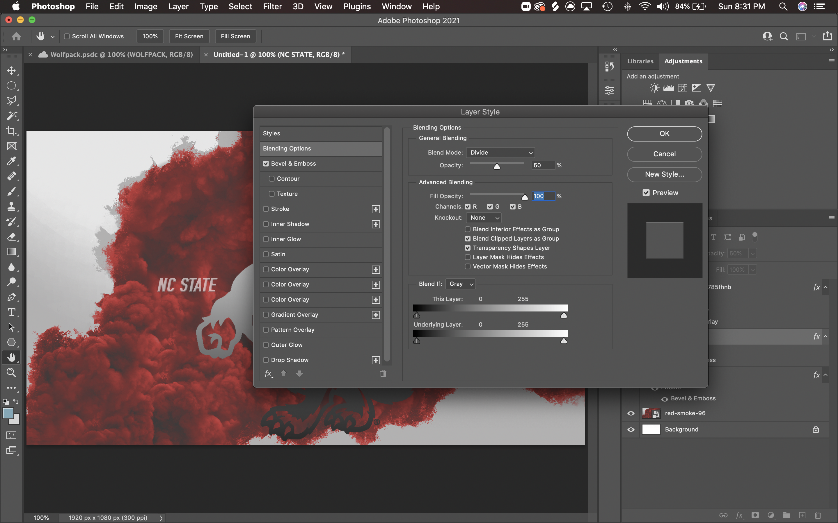Enable the Outer Glow checkbox
838x523 pixels.
click(x=266, y=345)
